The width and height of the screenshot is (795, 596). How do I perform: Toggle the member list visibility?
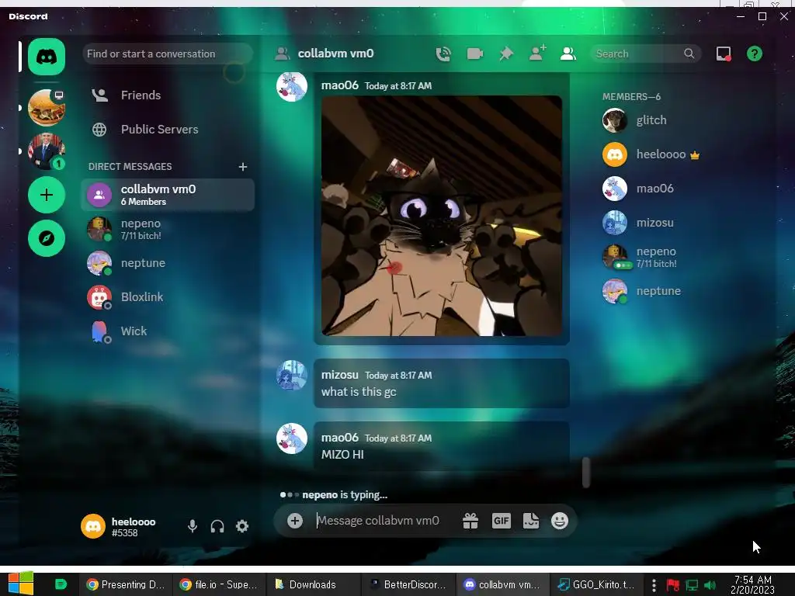(568, 54)
